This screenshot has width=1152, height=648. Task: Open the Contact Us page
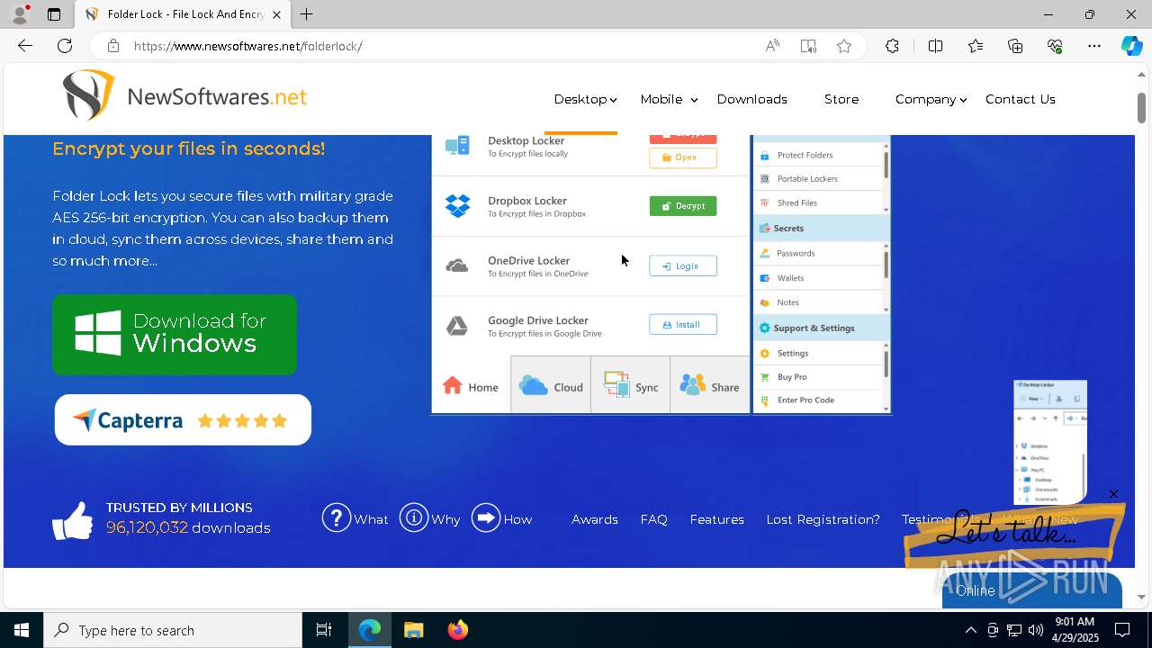tap(1021, 99)
